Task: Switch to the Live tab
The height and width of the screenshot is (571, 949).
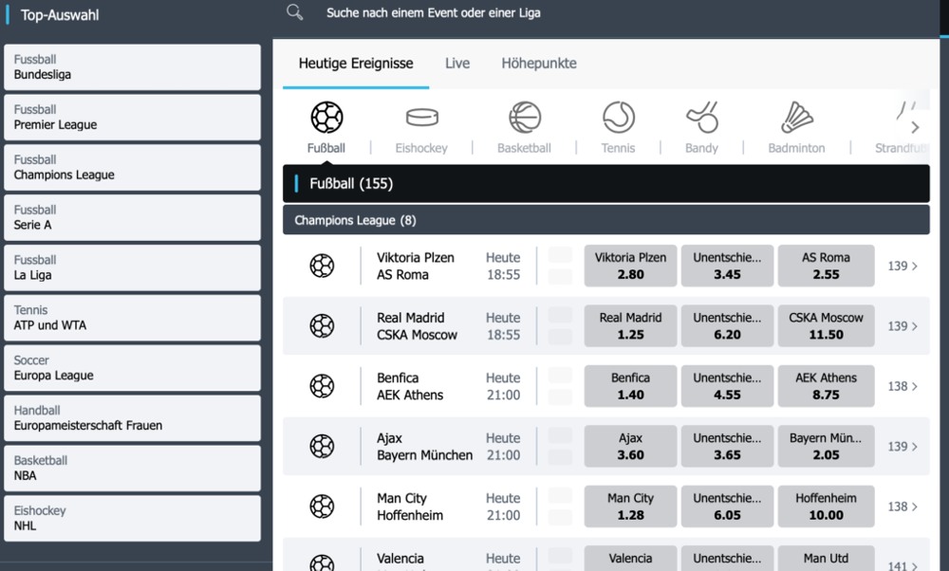Action: 457,64
